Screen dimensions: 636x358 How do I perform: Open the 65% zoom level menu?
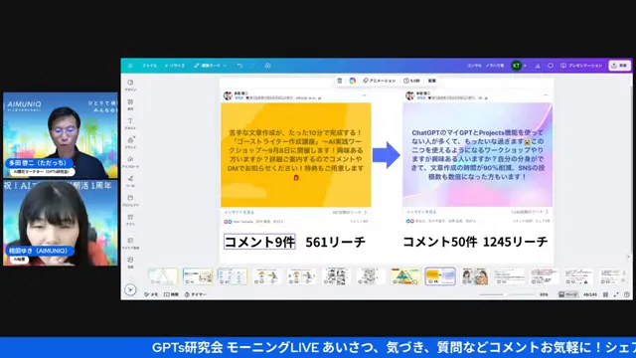[544, 294]
